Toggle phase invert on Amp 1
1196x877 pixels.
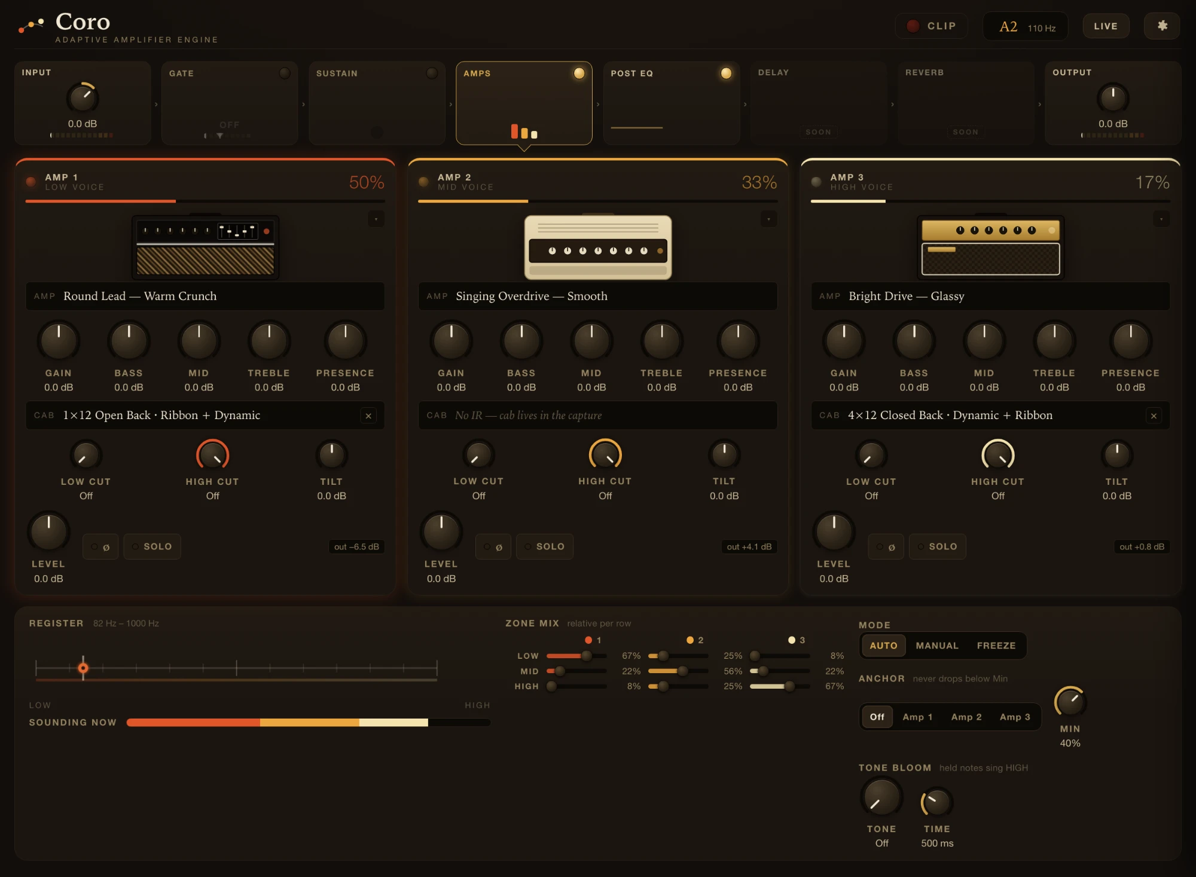click(x=100, y=546)
